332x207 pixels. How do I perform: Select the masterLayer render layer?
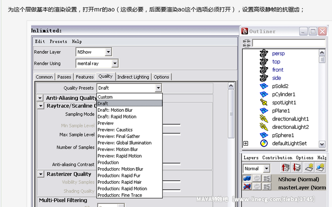[x=302, y=188]
